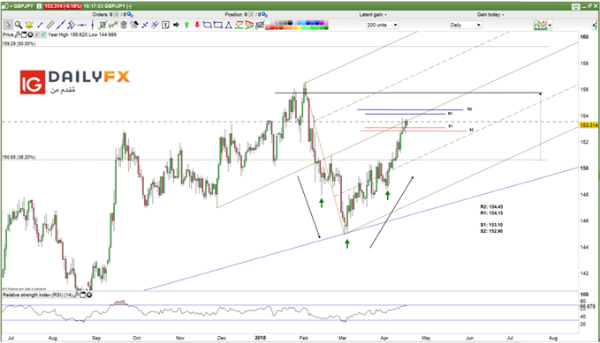The image size is (600, 343).
Task: Select the triangle drawing tool
Action: 229,26
